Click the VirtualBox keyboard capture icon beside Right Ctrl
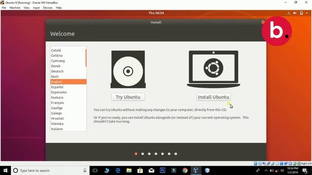The height and width of the screenshot is (175, 312). (x=299, y=164)
